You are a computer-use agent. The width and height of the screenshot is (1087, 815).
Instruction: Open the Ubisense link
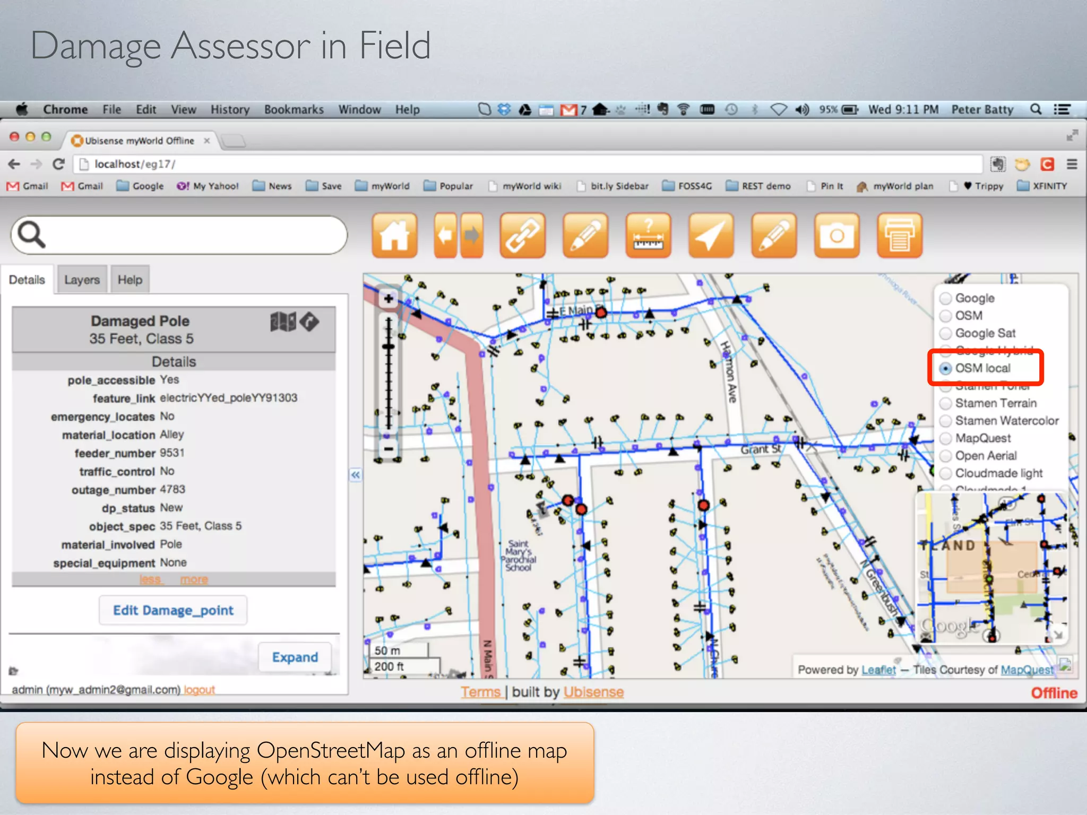pyautogui.click(x=593, y=692)
